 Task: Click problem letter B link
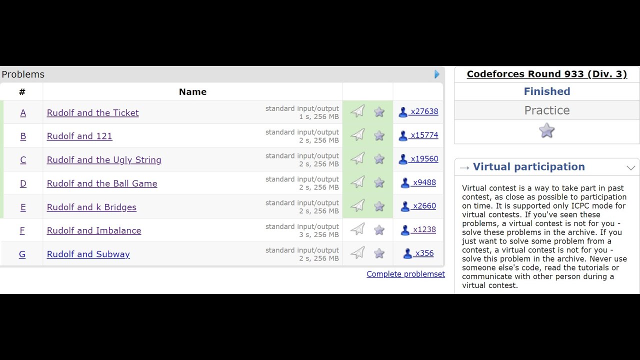(x=23, y=136)
